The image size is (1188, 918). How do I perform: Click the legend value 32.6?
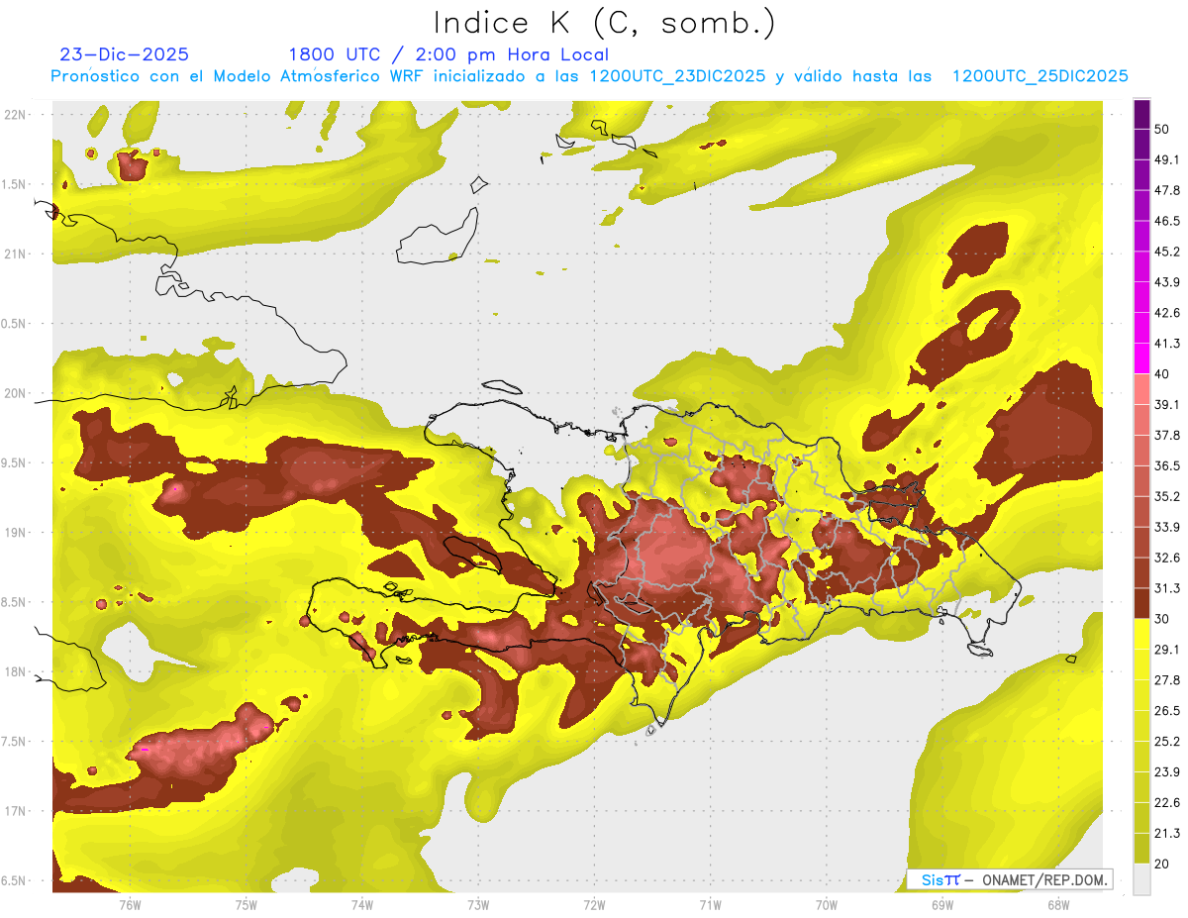1167,558
